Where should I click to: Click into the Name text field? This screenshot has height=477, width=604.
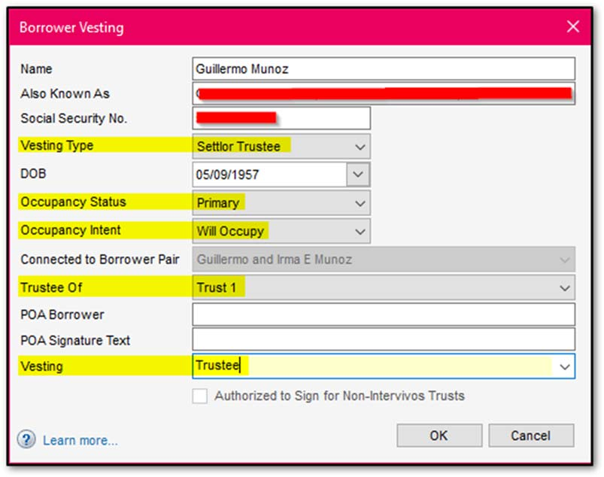pos(384,69)
